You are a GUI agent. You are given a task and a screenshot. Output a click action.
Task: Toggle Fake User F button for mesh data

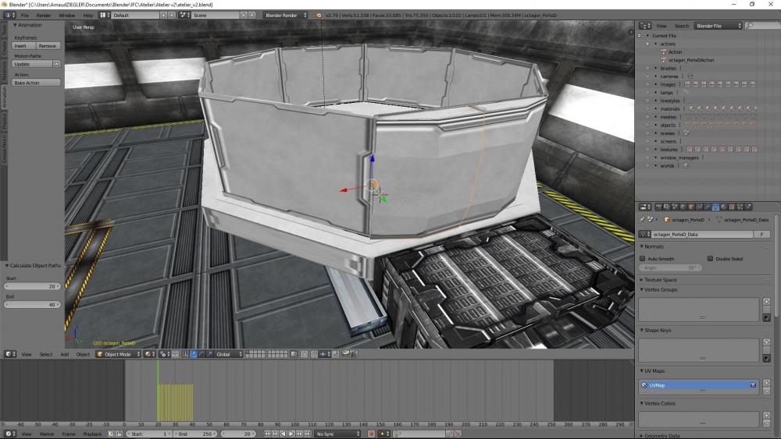760,234
